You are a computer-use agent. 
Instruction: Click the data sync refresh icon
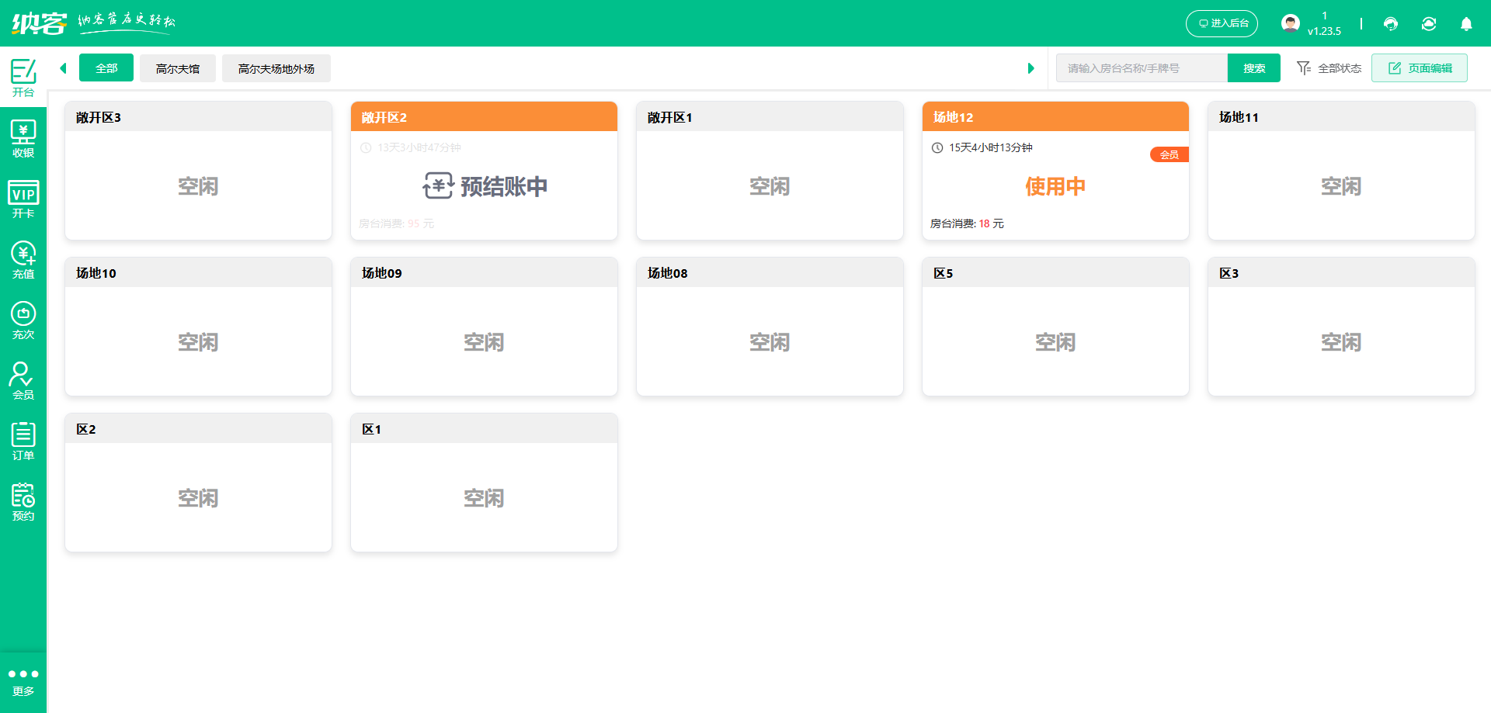[1429, 24]
